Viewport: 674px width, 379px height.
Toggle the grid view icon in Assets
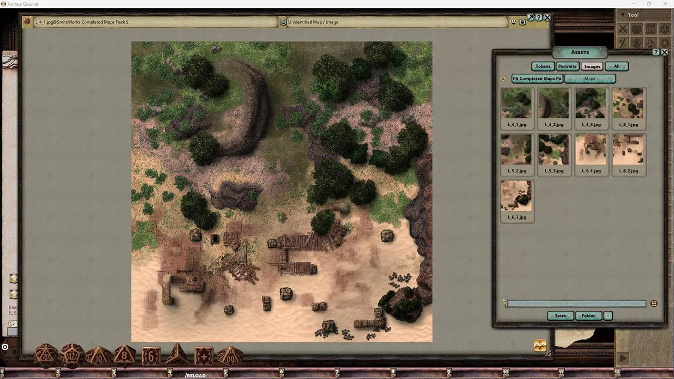coord(654,304)
